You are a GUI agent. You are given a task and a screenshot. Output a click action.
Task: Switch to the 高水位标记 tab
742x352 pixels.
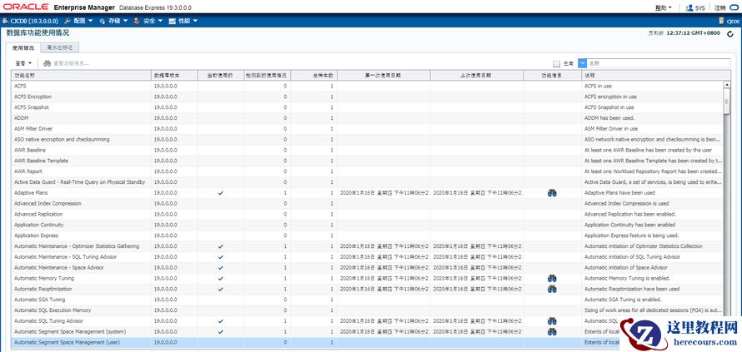[x=60, y=47]
